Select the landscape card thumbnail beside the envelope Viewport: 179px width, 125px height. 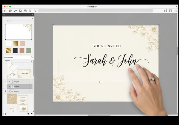24,74
